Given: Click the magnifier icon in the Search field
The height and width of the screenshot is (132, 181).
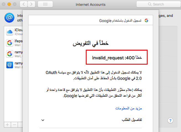Looking at the screenshot, I should click(x=149, y=4).
